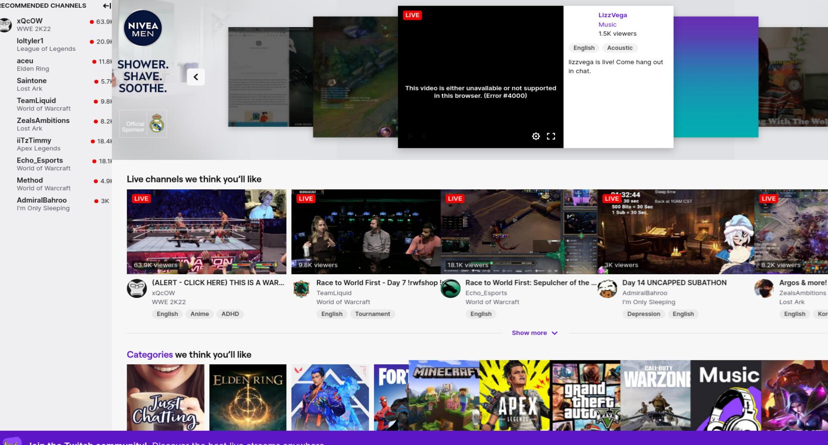Click Anime tag under xQcOW stream
This screenshot has height=445, width=828.
pyautogui.click(x=200, y=314)
